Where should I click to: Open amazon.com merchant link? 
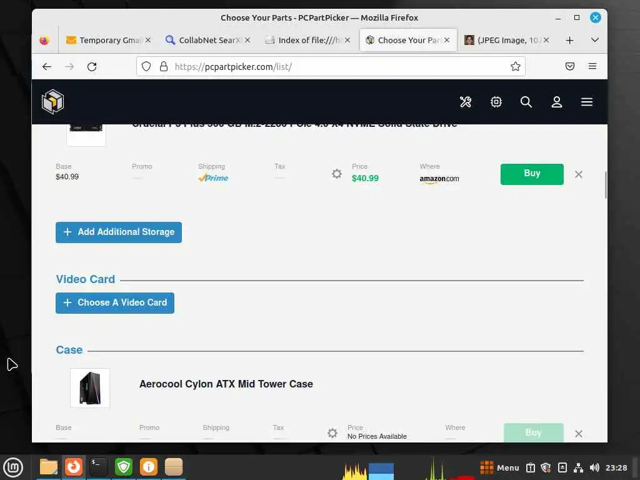point(439,179)
